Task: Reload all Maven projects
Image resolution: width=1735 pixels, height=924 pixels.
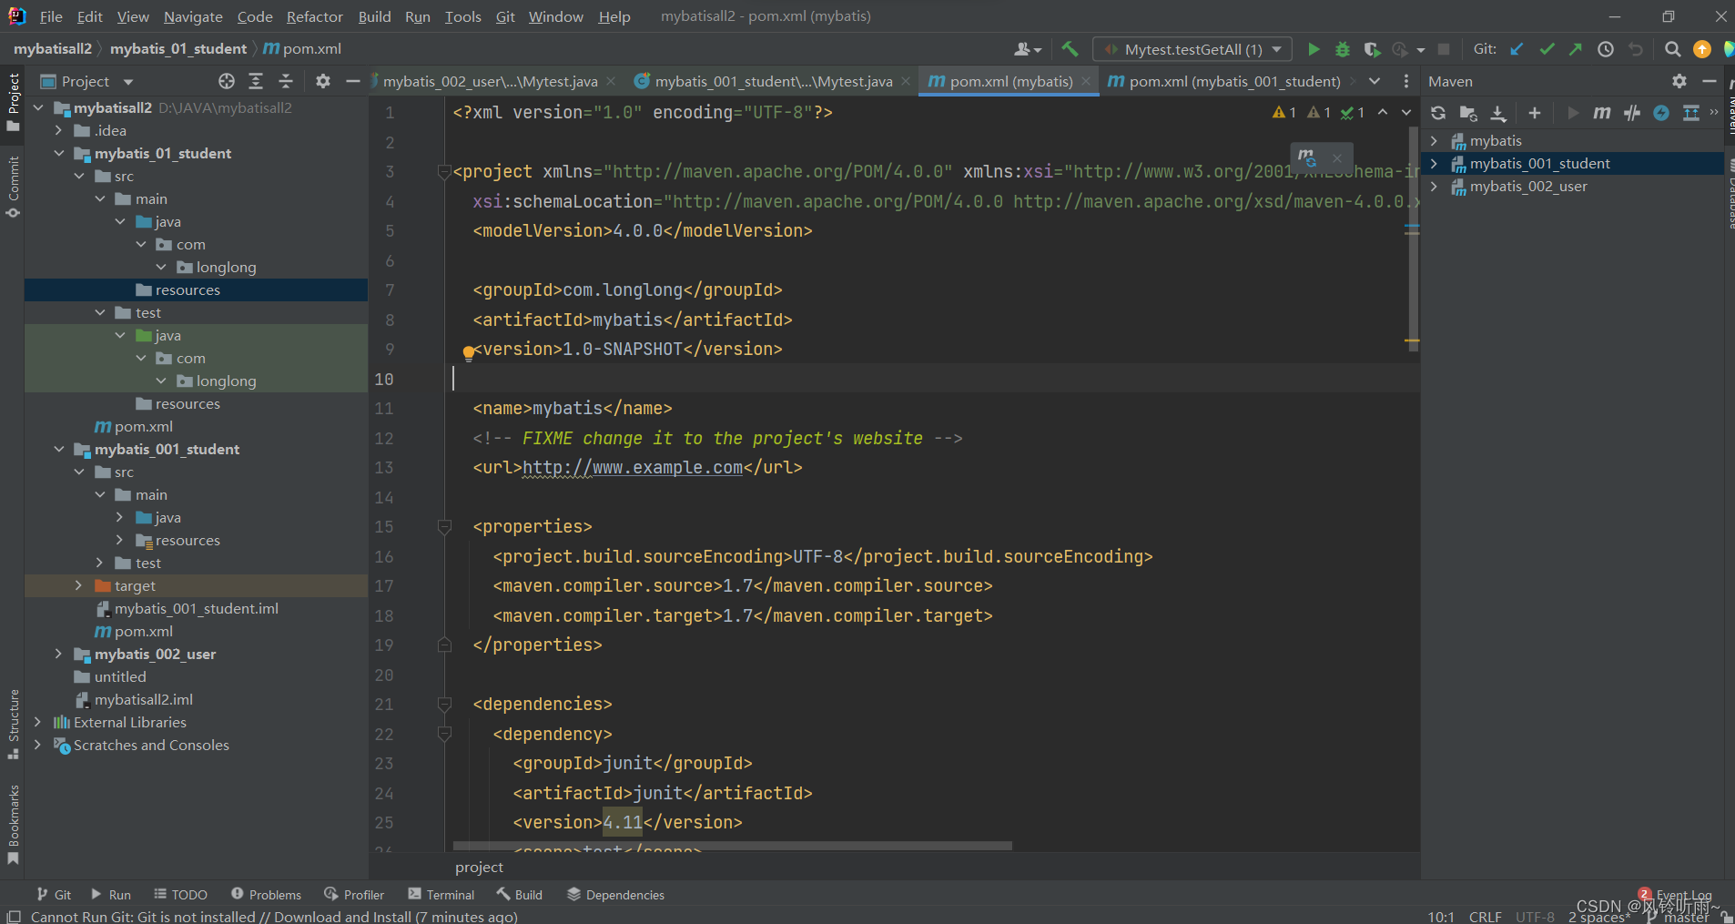Action: point(1438,113)
